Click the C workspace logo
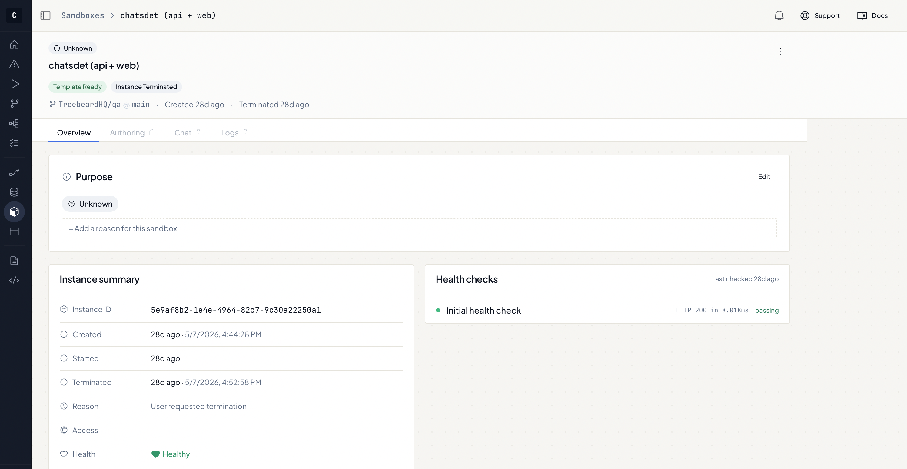The height and width of the screenshot is (469, 907). click(14, 15)
